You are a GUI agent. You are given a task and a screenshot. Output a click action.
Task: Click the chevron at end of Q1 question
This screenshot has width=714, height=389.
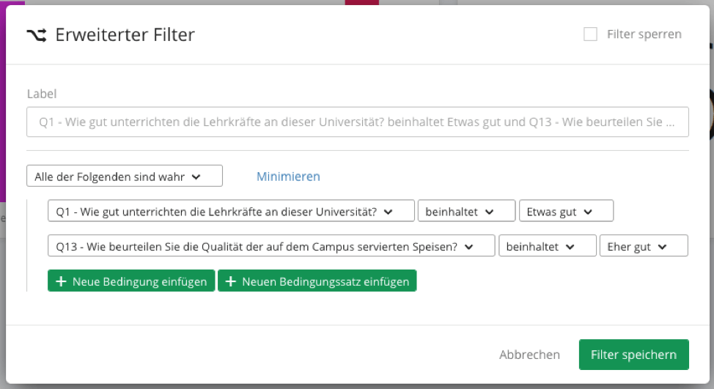coord(388,212)
